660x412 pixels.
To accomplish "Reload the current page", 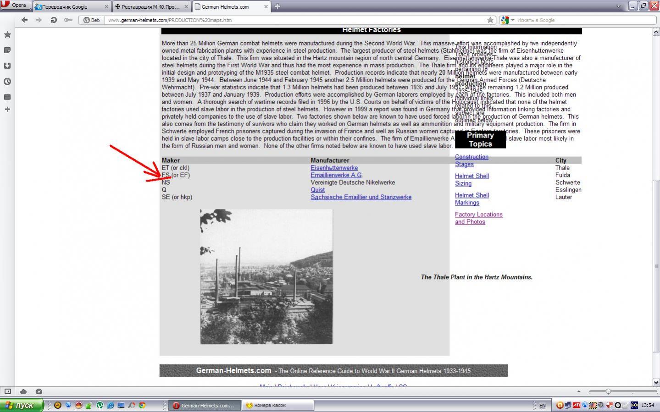I will click(54, 20).
